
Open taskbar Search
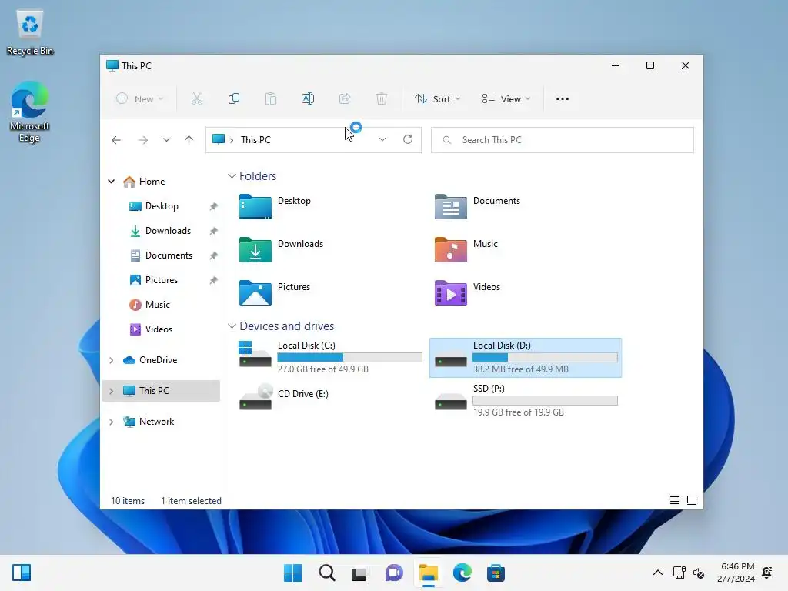click(326, 573)
